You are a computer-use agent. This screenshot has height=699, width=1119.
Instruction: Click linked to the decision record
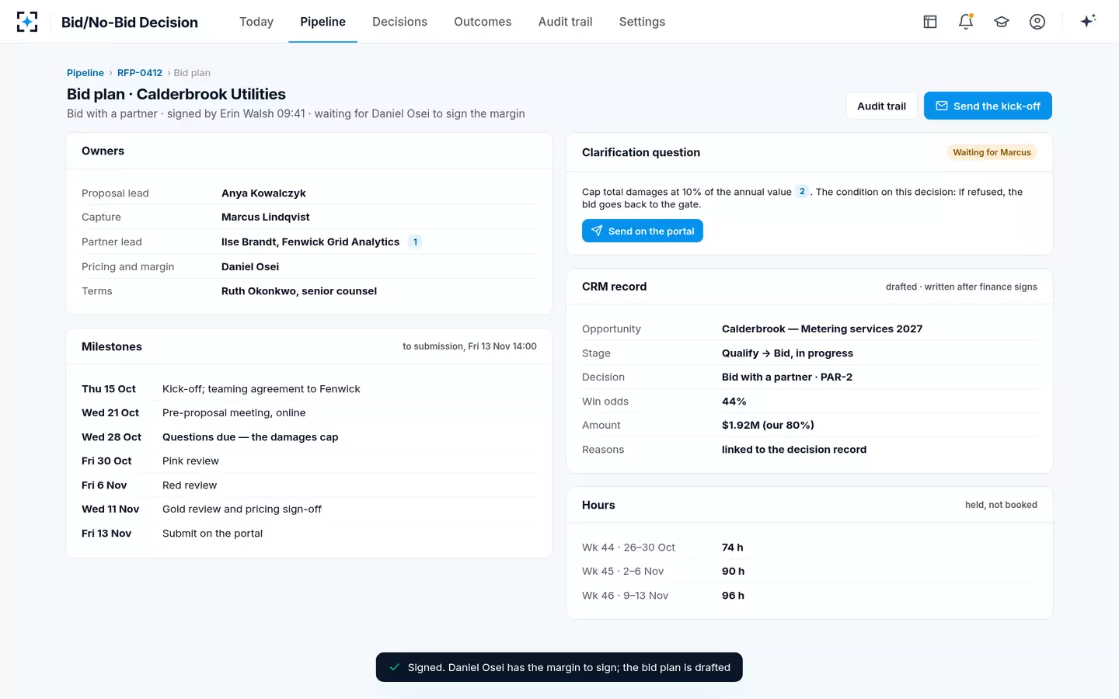(794, 450)
